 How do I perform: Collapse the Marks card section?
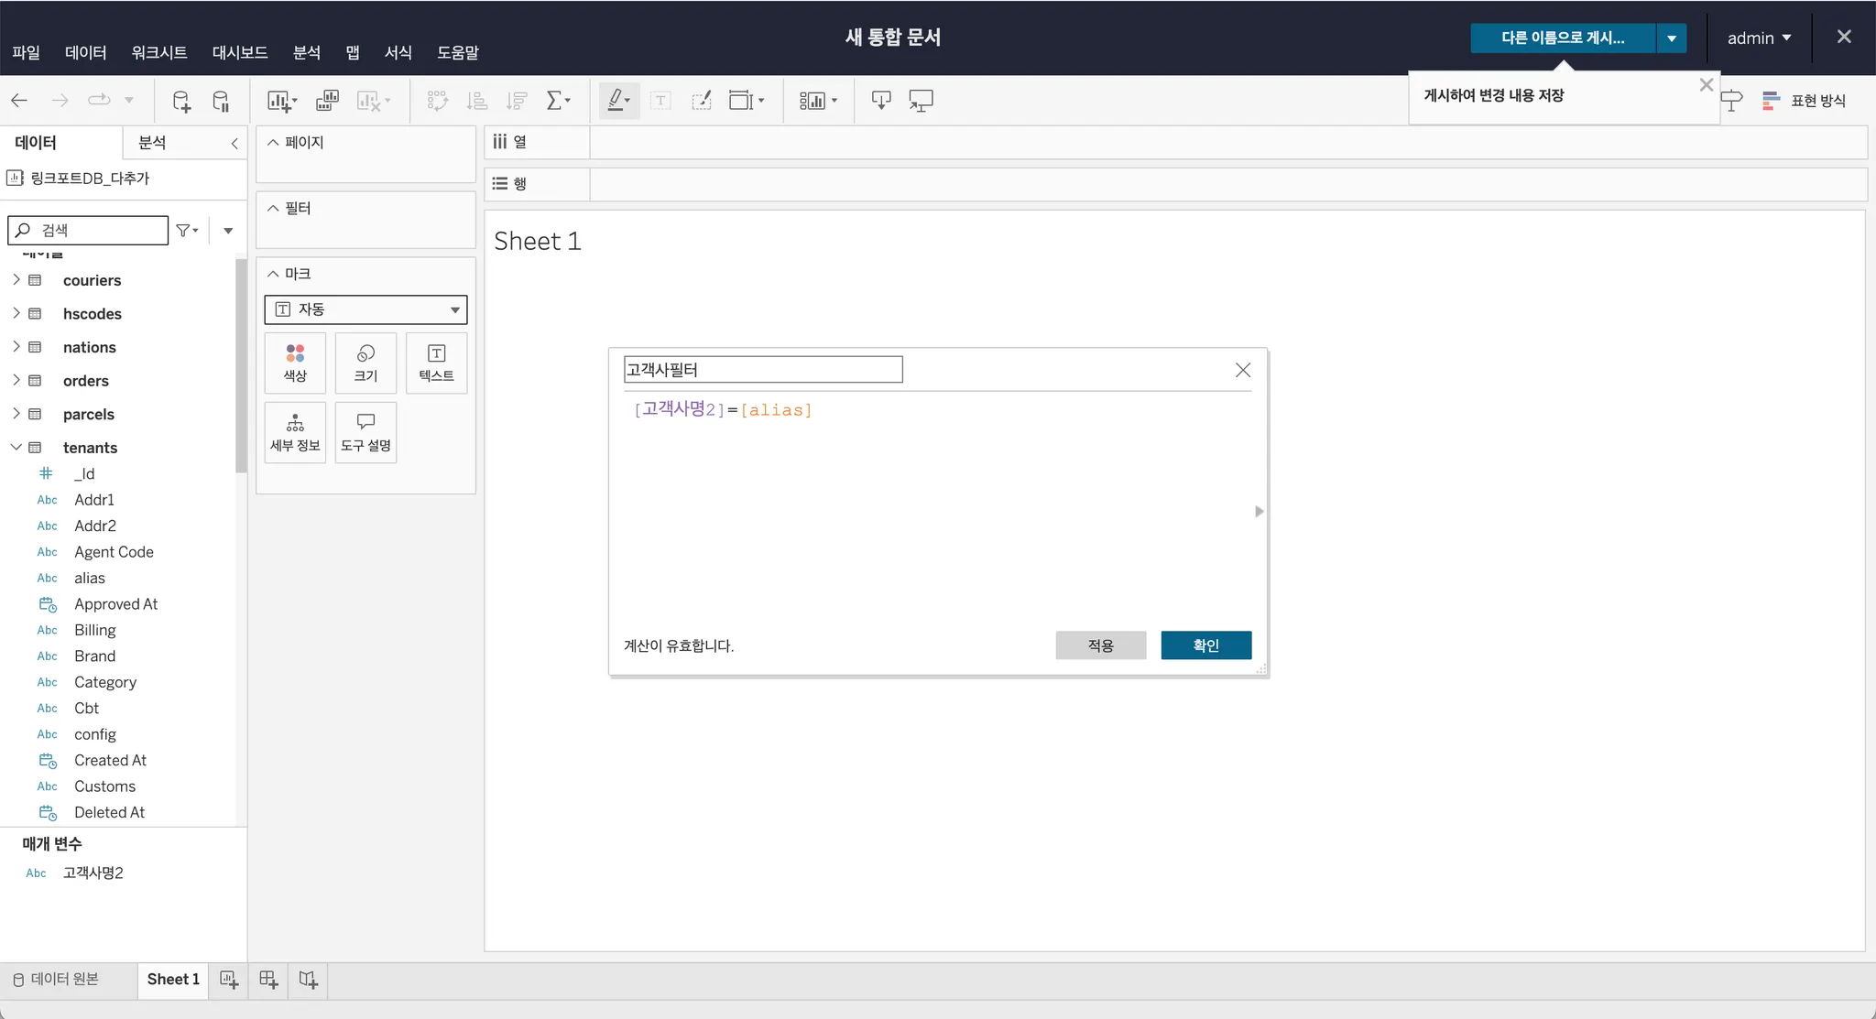[x=273, y=274]
